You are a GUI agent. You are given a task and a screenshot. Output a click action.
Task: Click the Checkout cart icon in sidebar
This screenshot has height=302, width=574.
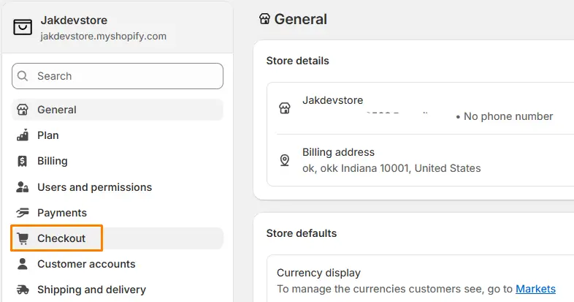click(23, 238)
